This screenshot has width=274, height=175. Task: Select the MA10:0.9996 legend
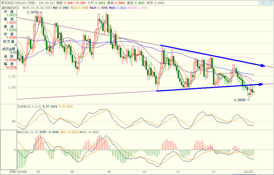coord(79,8)
